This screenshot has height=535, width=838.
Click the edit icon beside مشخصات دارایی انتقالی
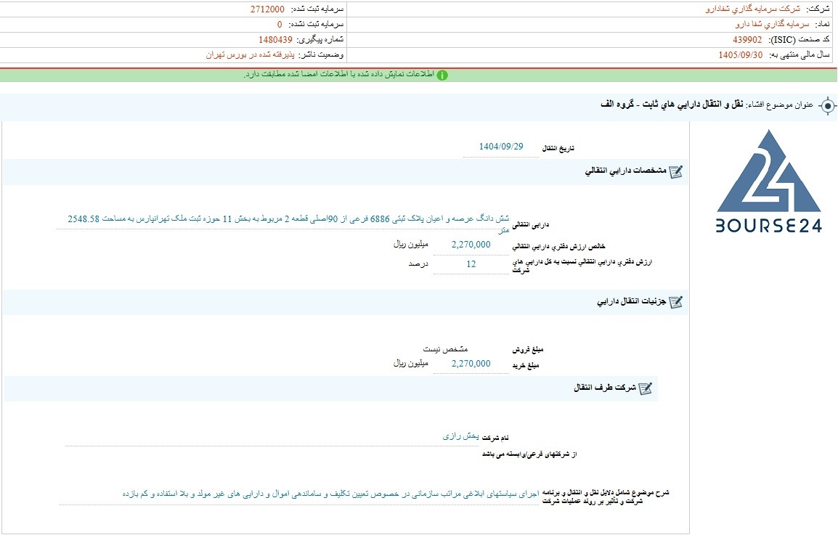[676, 171]
